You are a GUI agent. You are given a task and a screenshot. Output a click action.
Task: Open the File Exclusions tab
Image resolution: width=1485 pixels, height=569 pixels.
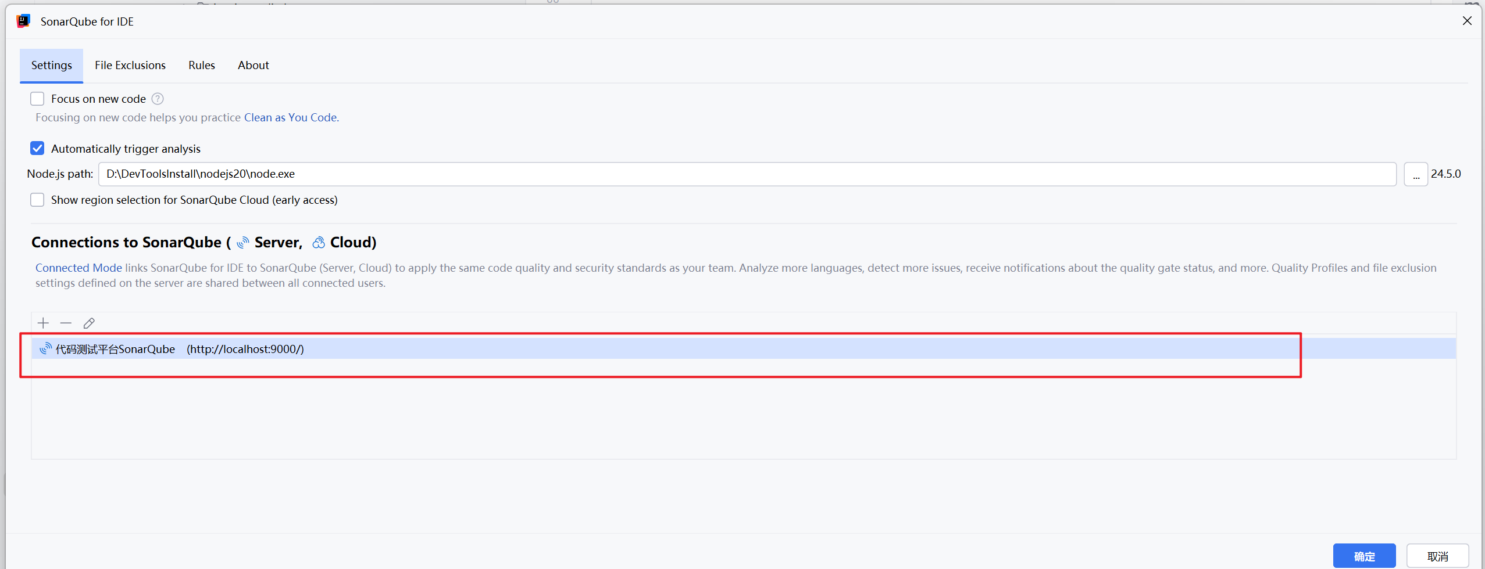pos(130,66)
